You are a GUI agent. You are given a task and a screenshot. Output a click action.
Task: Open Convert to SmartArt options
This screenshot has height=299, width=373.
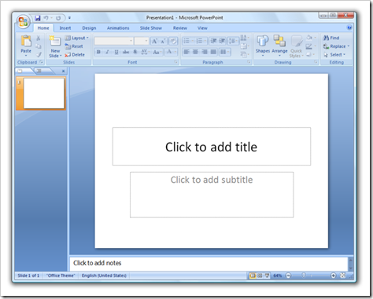(x=244, y=54)
